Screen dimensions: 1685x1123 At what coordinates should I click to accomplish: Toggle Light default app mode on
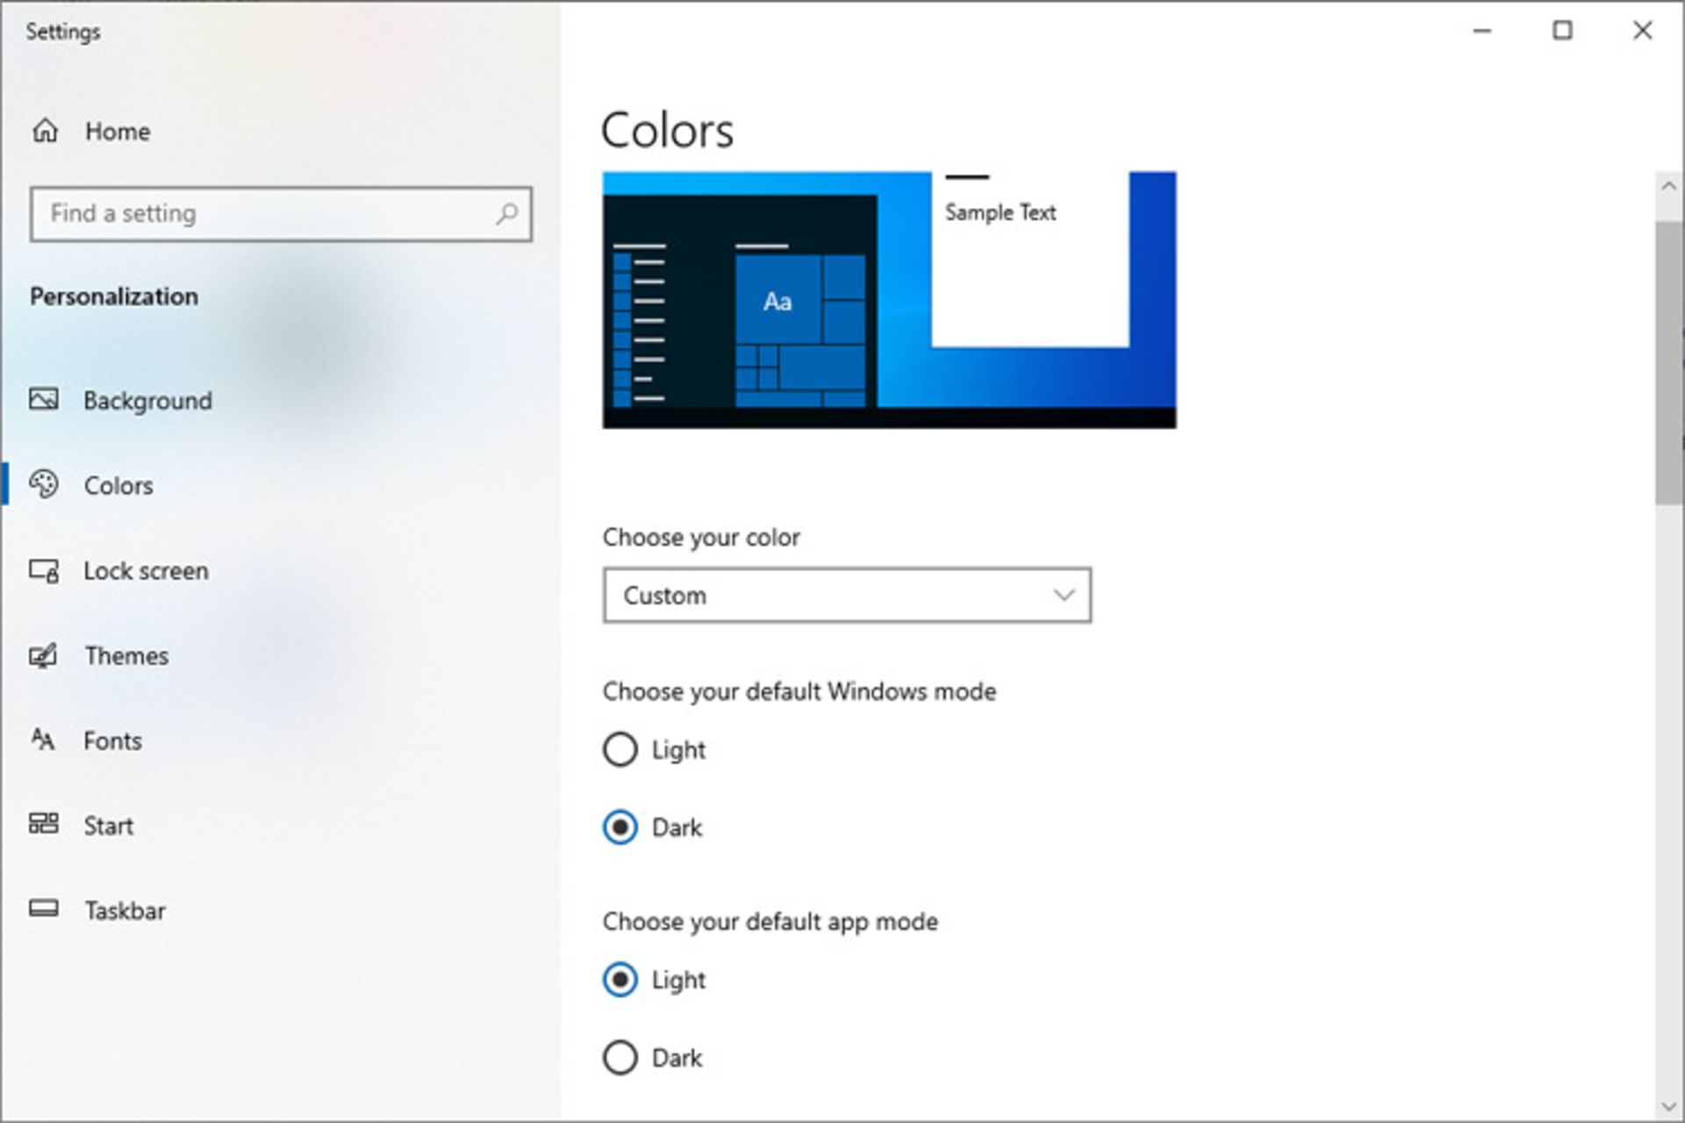point(623,979)
